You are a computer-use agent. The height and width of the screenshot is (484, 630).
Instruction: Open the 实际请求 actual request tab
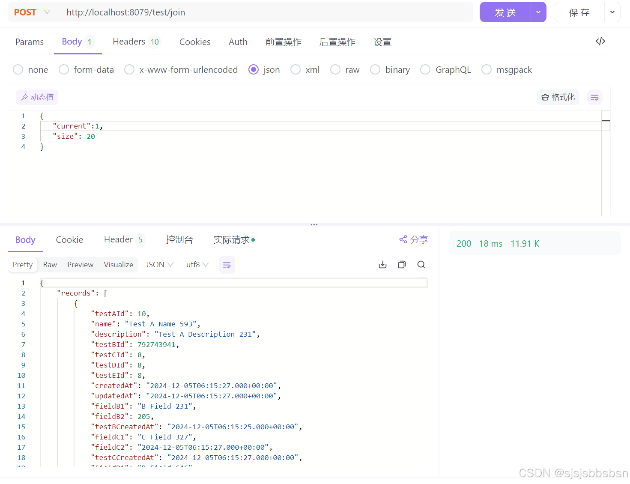point(234,240)
